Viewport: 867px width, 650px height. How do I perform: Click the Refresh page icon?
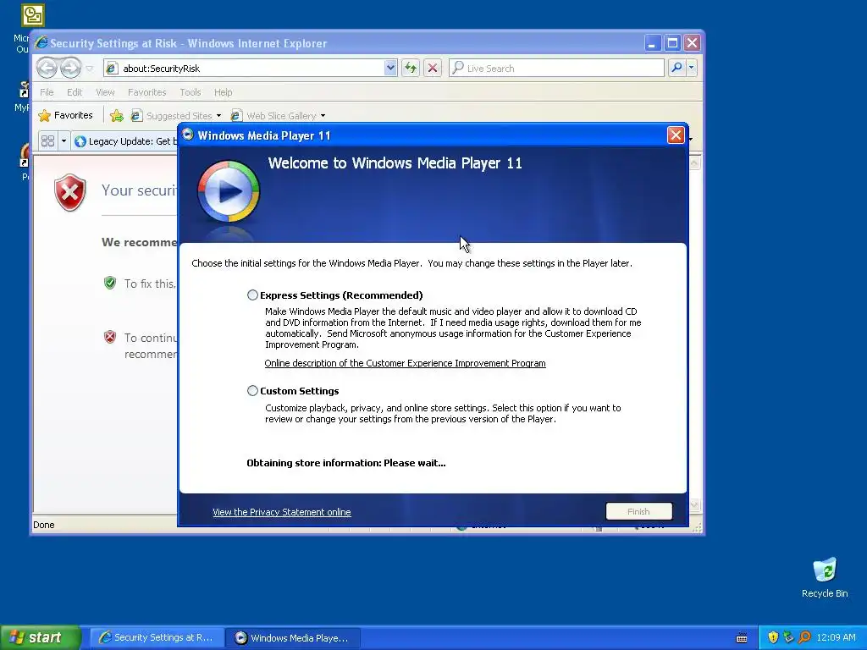coord(411,68)
